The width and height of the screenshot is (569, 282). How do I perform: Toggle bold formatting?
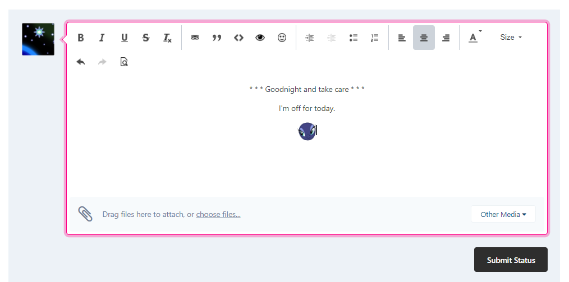81,38
